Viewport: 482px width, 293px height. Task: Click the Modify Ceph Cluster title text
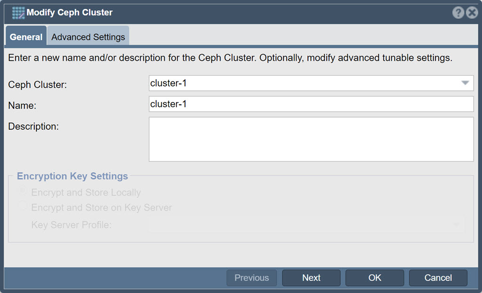(70, 12)
